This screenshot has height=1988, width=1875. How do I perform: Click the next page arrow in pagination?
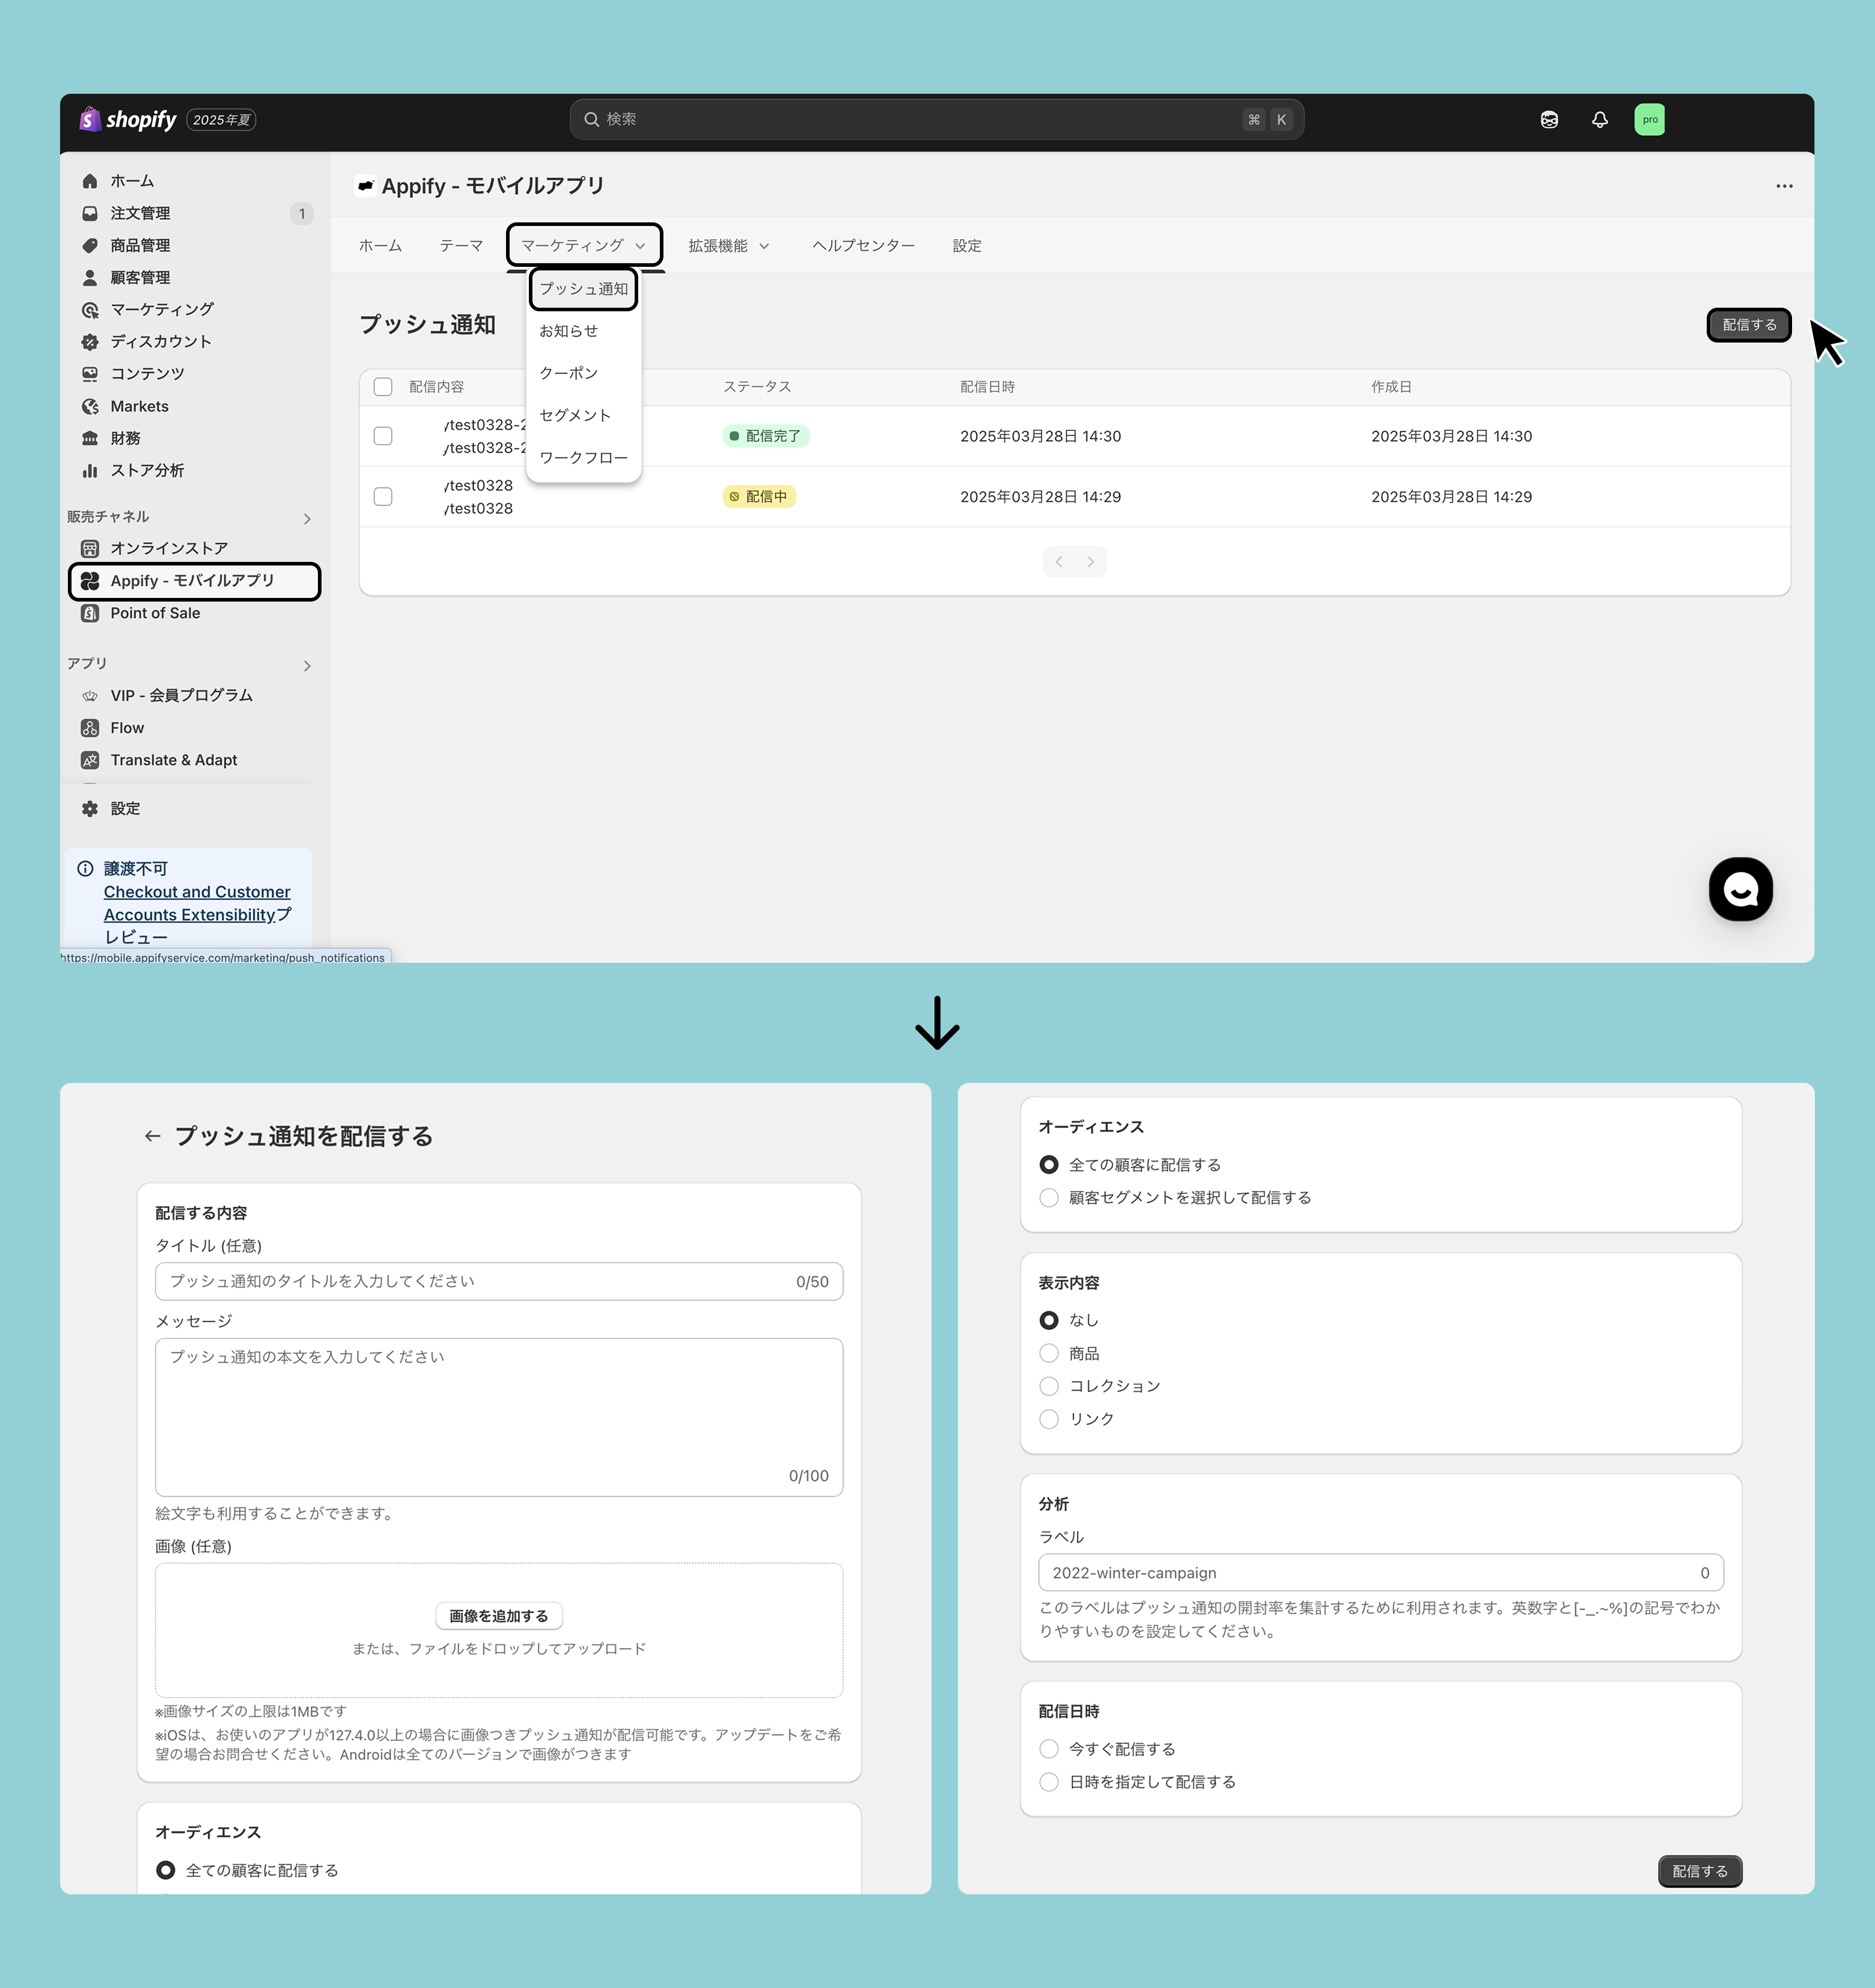1090,562
